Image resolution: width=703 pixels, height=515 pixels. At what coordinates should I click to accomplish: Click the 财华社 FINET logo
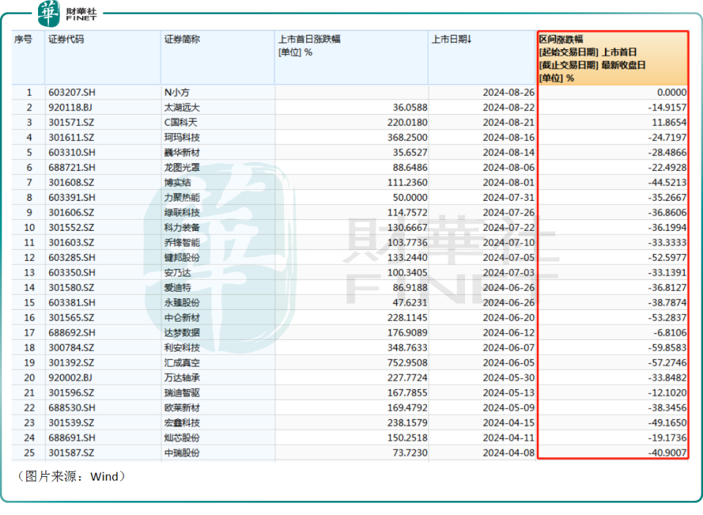(x=67, y=13)
